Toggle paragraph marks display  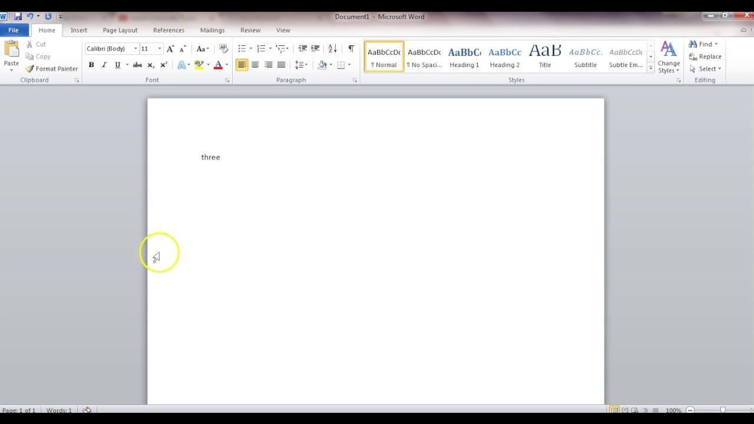350,48
